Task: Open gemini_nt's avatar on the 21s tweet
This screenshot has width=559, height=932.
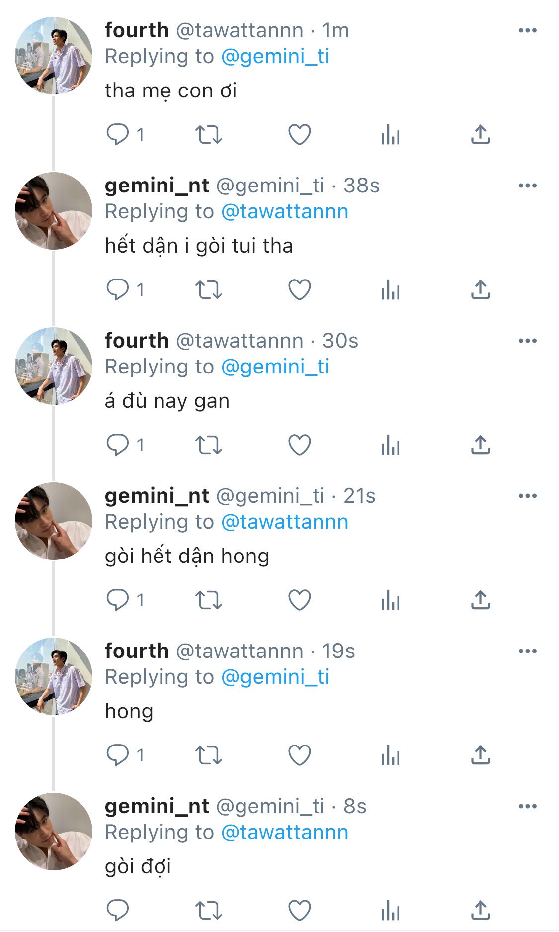Action: point(54,521)
